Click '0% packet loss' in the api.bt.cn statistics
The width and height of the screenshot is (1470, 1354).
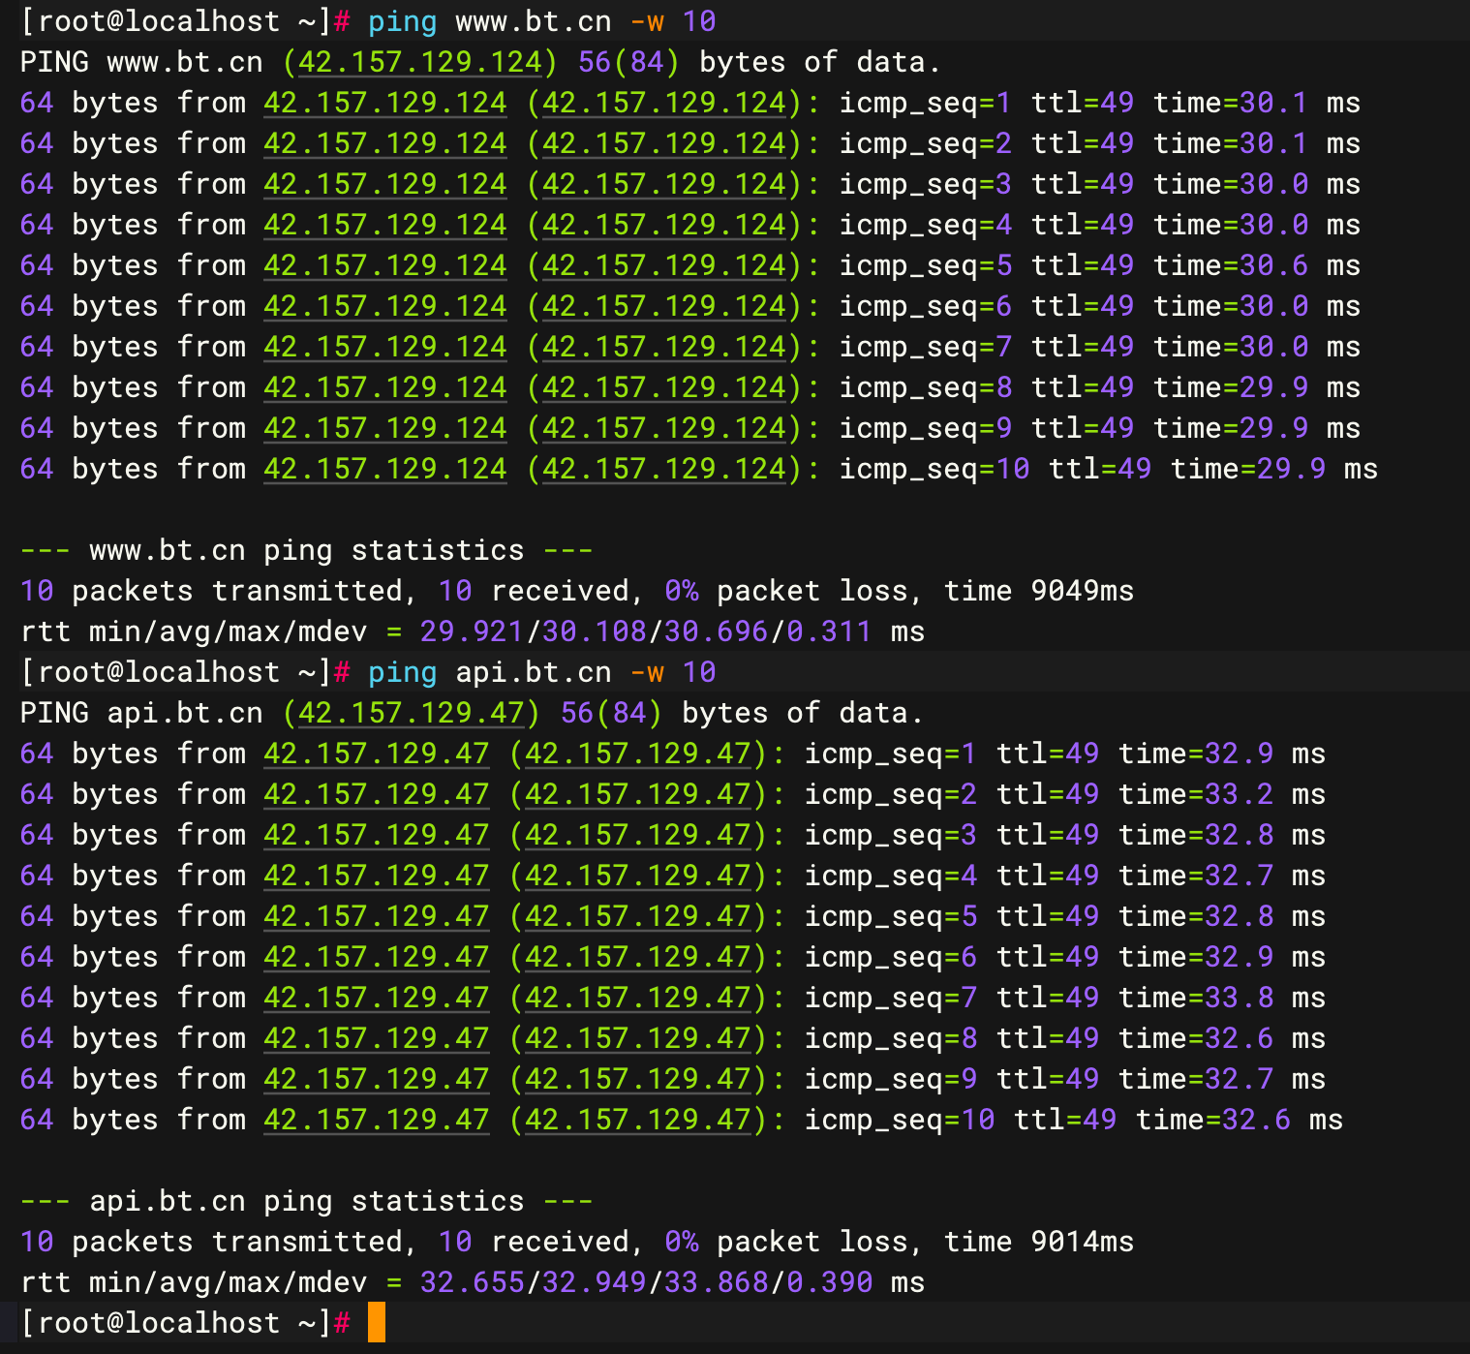(x=786, y=1242)
